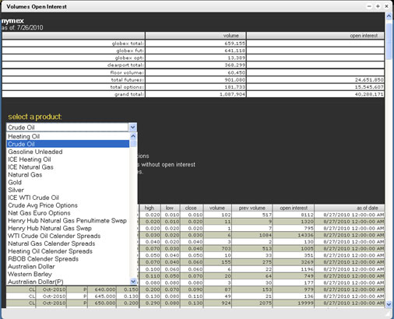
Task: Click grand total open interest 40,288,171
Action: pos(369,94)
